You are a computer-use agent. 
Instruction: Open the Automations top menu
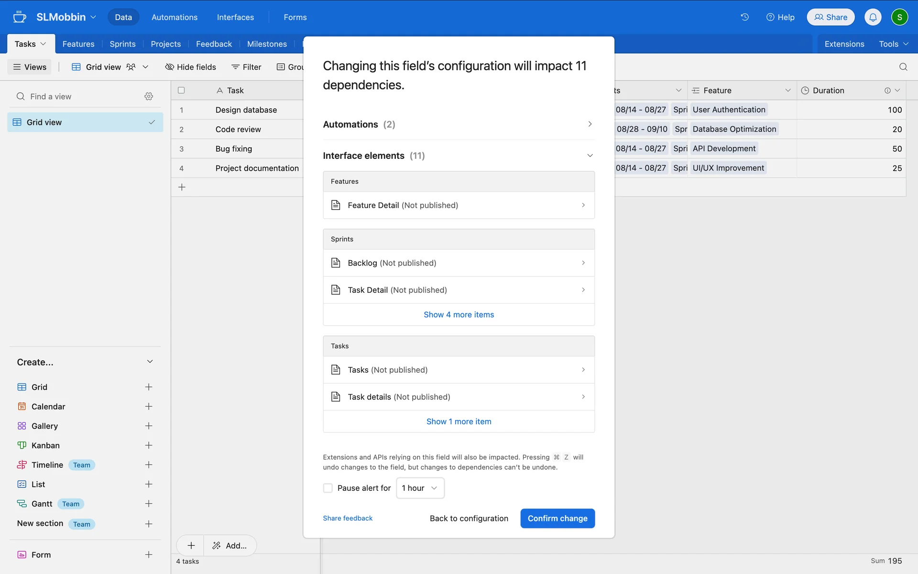[174, 17]
